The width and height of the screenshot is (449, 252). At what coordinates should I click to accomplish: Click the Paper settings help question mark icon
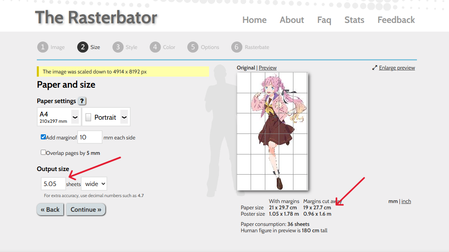[82, 101]
